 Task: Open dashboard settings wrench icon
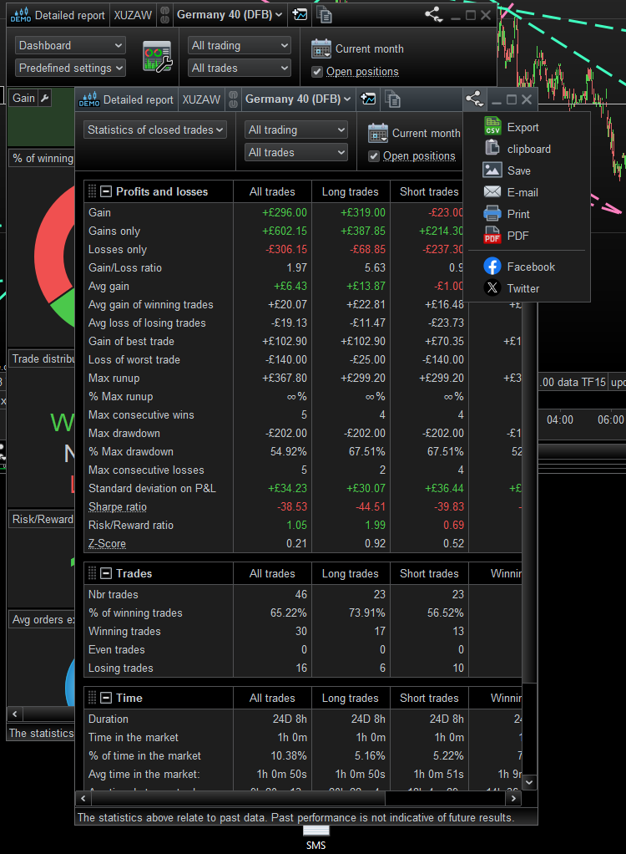coord(157,57)
